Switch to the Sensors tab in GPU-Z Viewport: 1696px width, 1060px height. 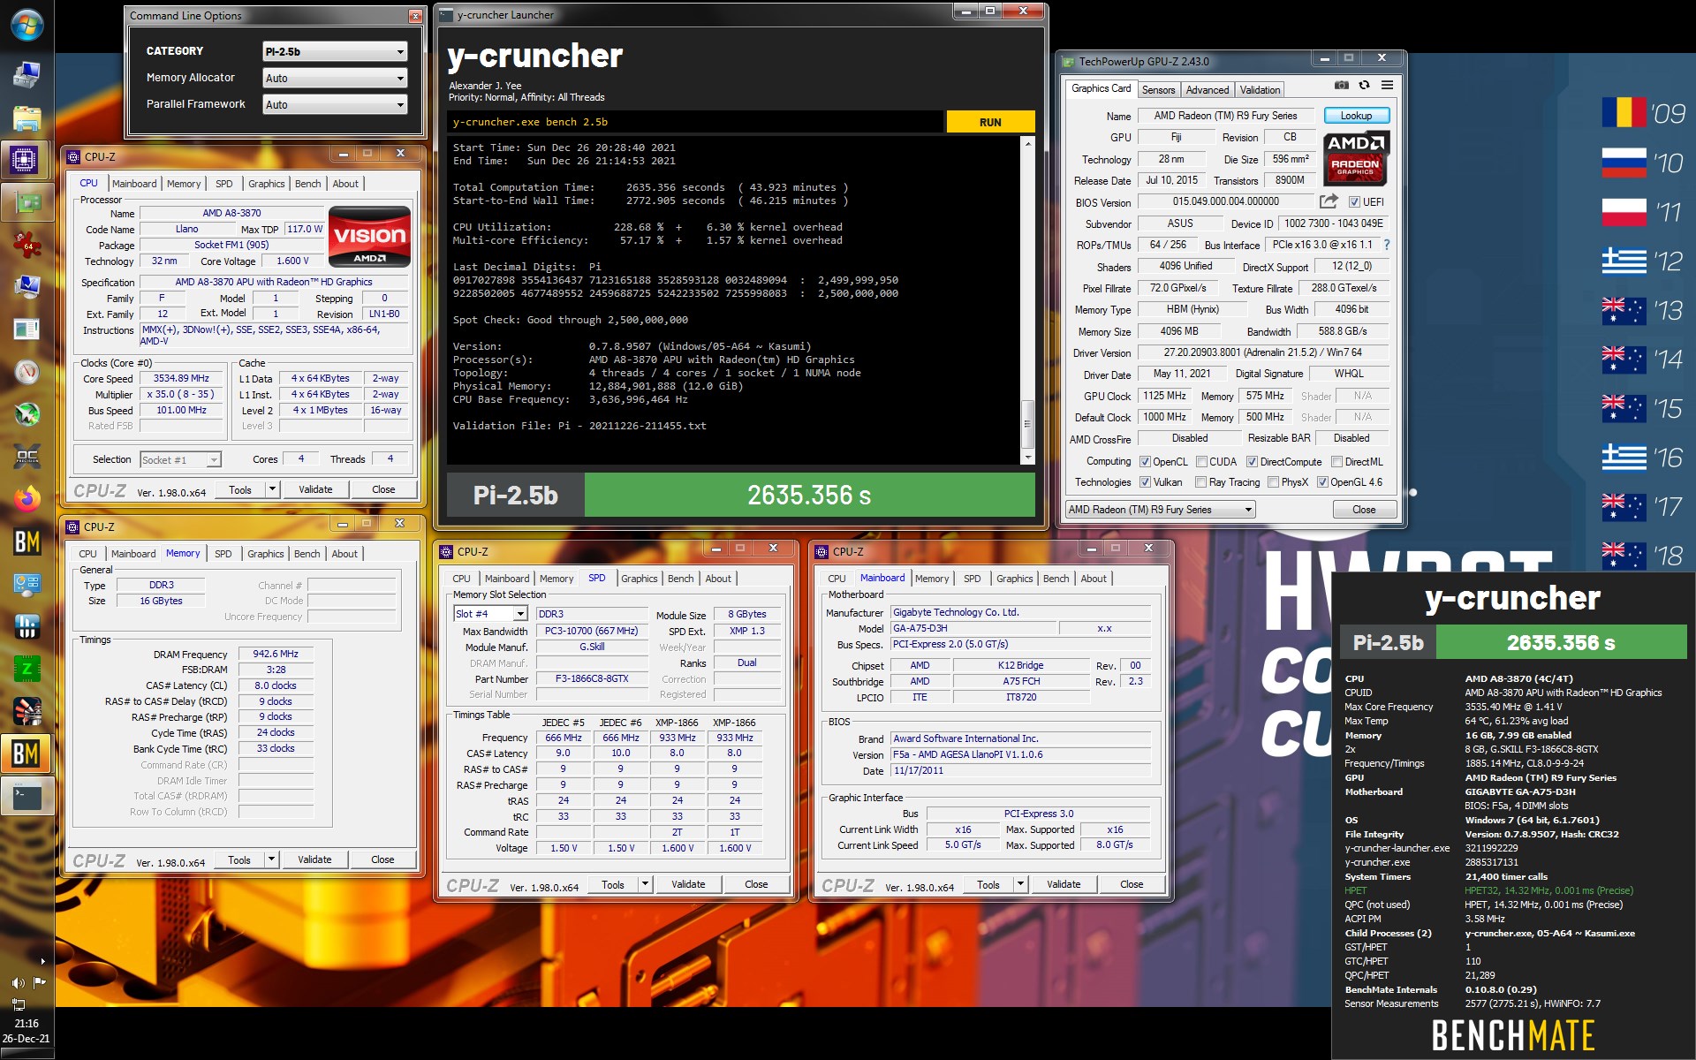pyautogui.click(x=1158, y=90)
